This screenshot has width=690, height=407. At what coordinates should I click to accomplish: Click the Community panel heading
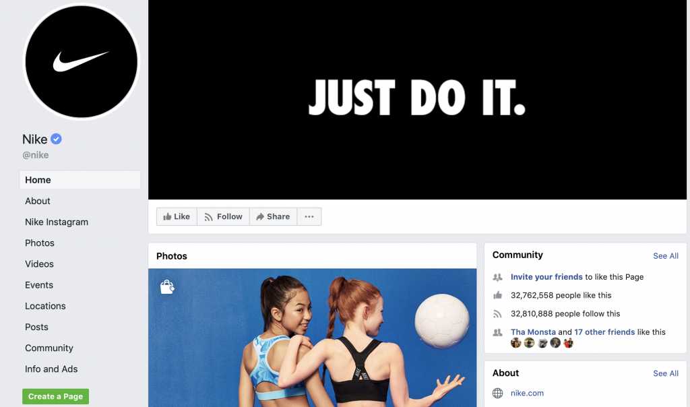click(517, 255)
